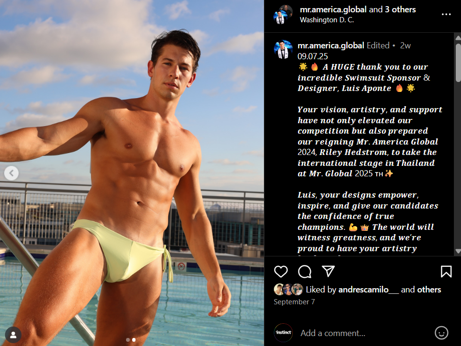Click the header collaborators profile picture
Viewport: 461px width, 346px height.
click(282, 14)
